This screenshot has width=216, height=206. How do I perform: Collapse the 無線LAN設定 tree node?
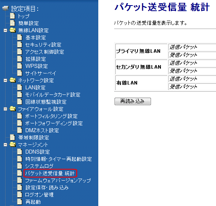(x=6, y=30)
